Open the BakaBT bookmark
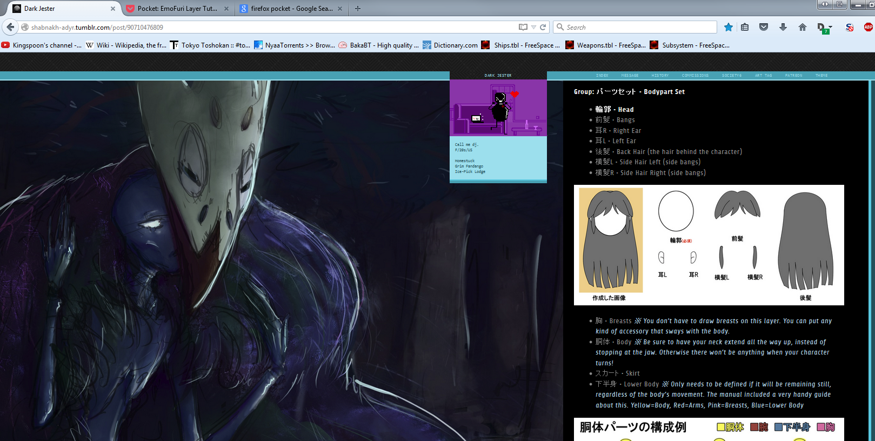 pos(378,45)
